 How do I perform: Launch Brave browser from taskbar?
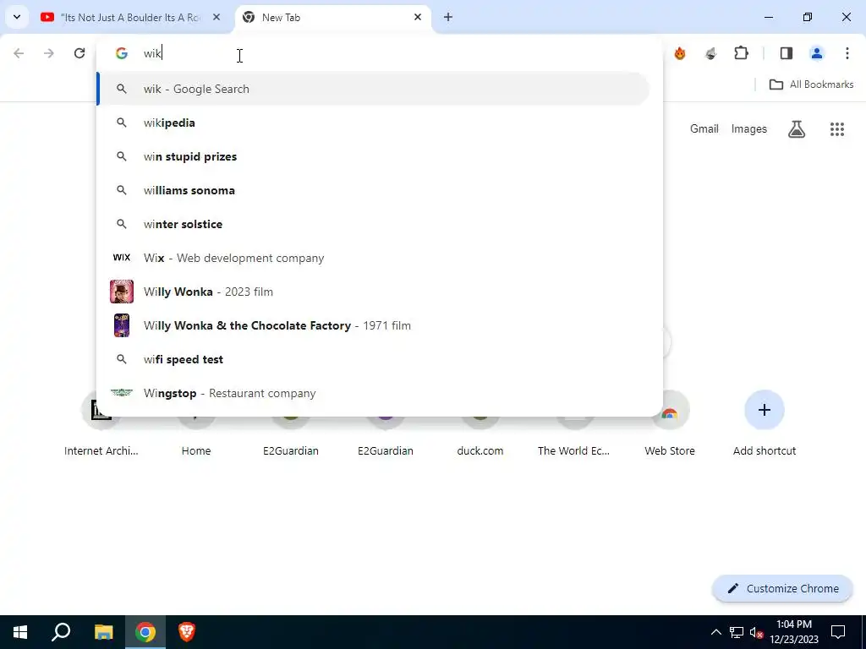187,632
